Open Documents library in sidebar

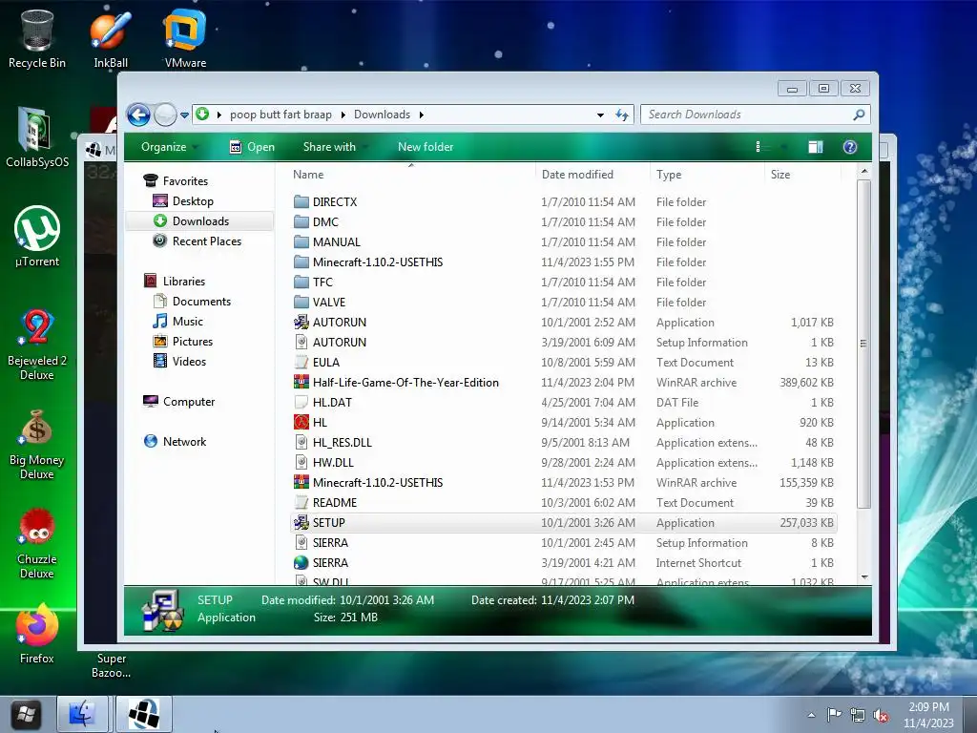[201, 302]
